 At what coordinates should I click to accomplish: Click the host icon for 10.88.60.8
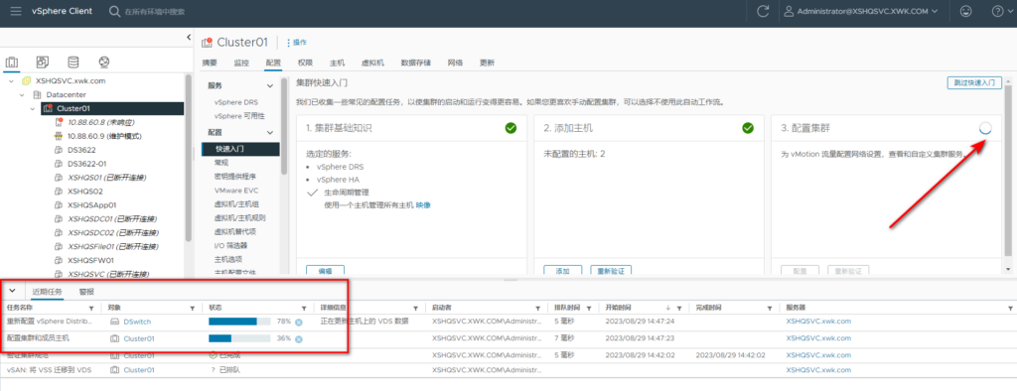[x=59, y=122]
